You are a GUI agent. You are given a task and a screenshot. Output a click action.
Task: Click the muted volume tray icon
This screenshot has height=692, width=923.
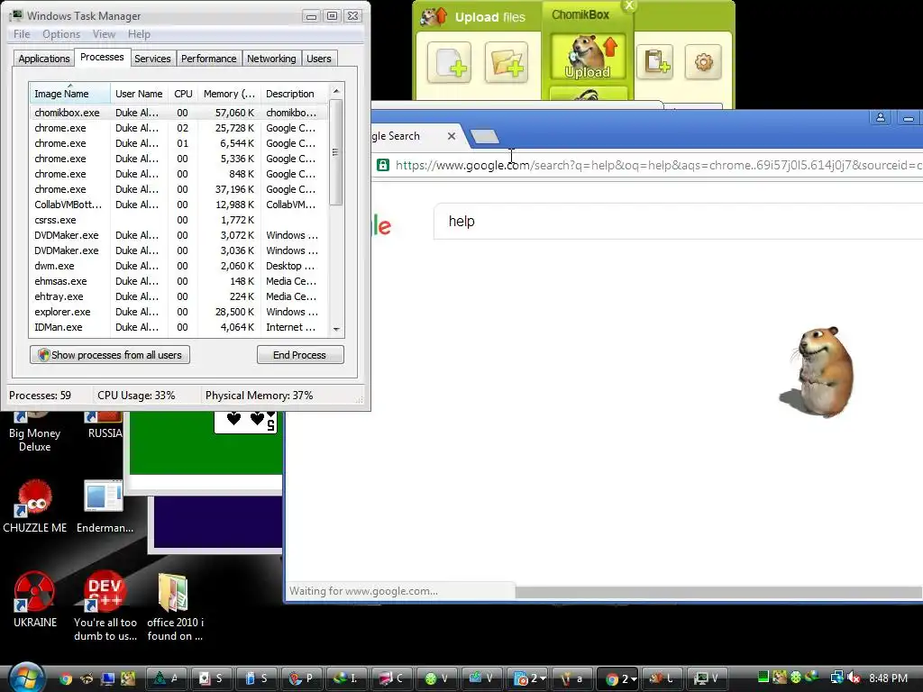click(854, 678)
